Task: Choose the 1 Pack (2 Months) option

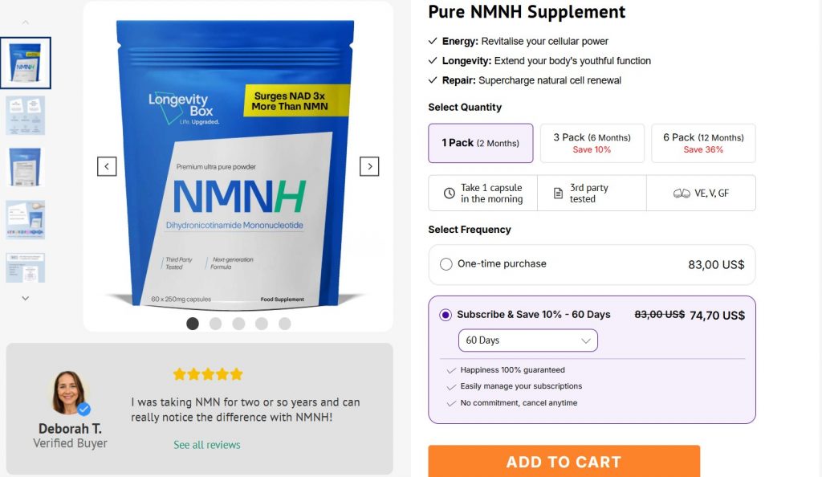Action: 481,143
